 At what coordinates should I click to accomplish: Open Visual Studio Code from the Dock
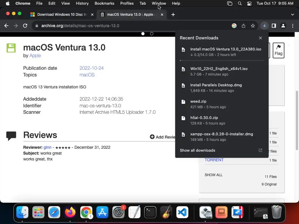182,212
